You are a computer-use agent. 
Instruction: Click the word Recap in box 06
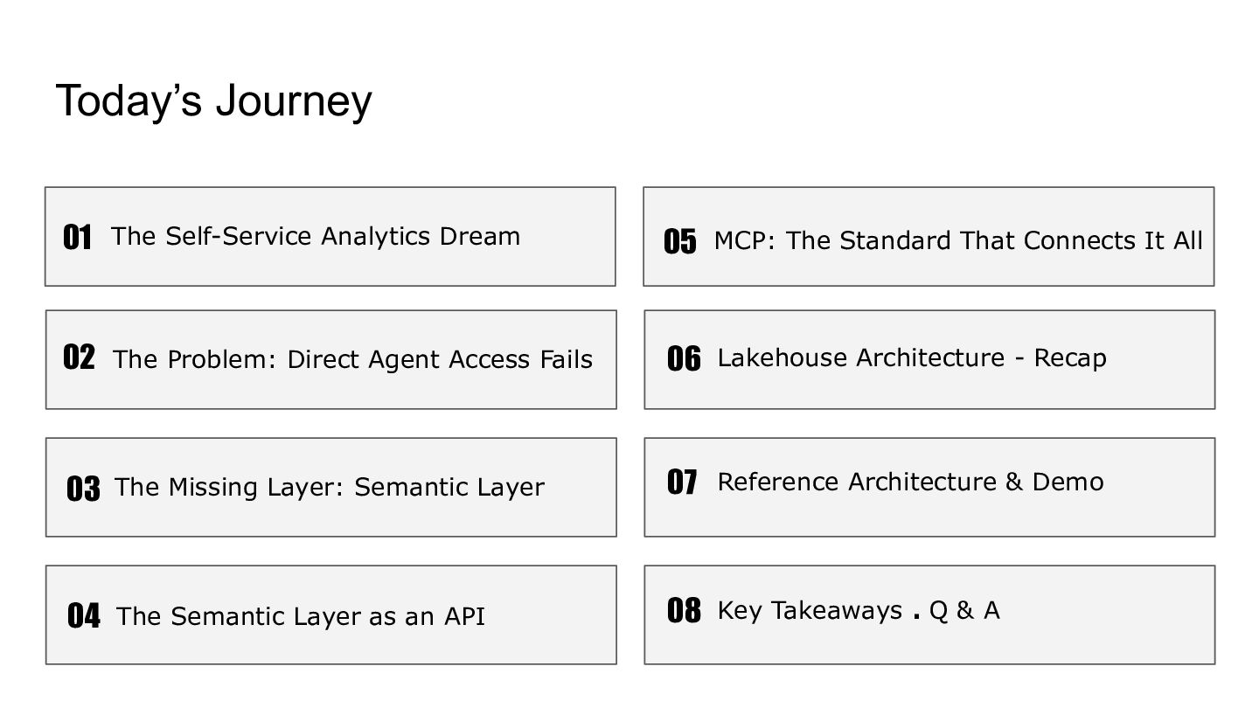point(1070,358)
